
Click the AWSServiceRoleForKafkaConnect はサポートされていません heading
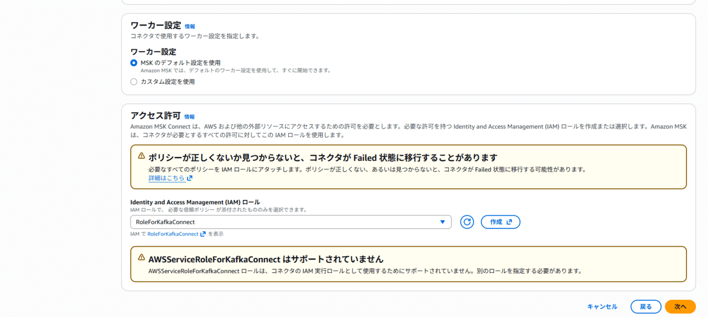click(x=265, y=259)
